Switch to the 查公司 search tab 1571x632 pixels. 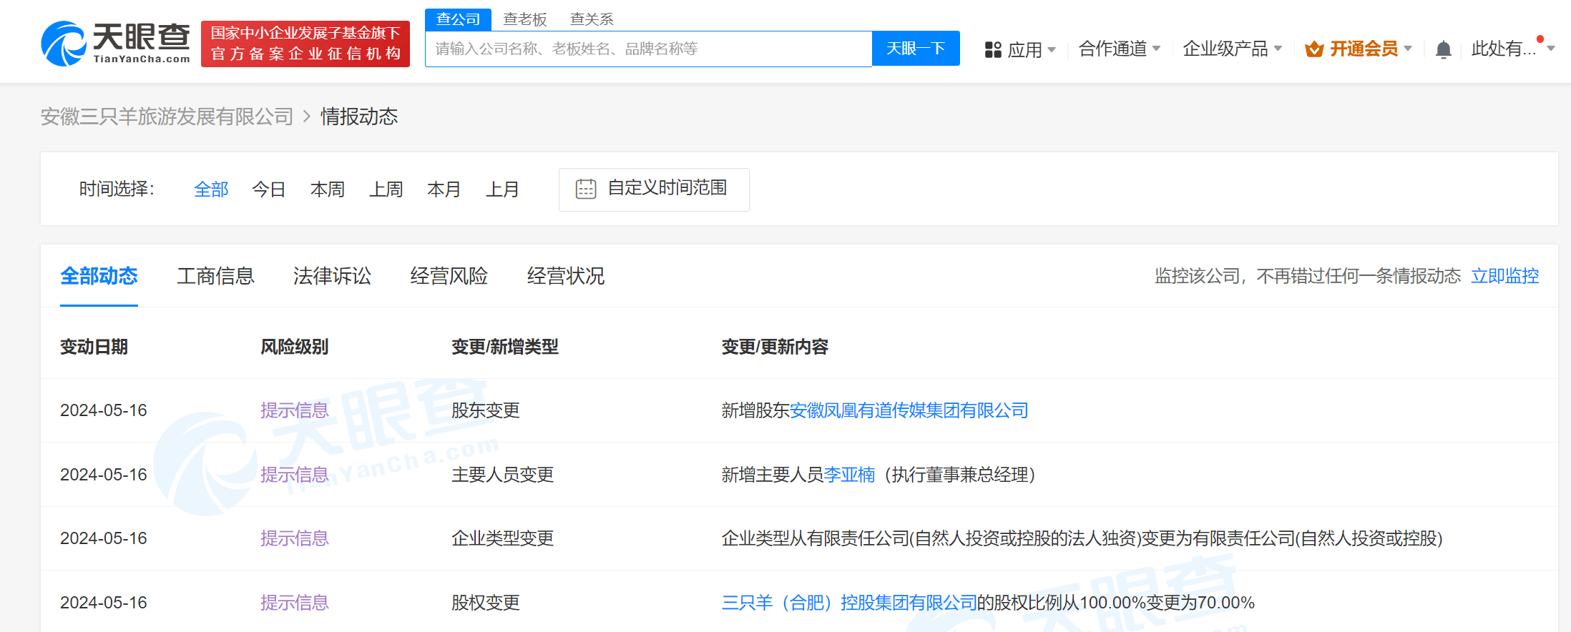click(458, 19)
